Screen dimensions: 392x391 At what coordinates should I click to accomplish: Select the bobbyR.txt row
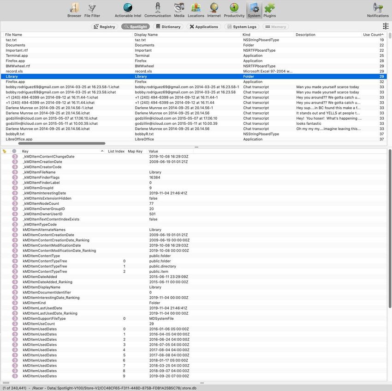194,134
